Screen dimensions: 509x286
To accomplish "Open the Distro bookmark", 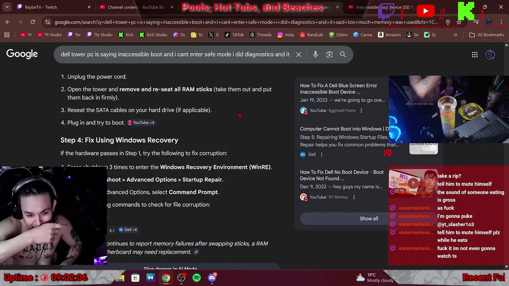I will click(x=338, y=35).
